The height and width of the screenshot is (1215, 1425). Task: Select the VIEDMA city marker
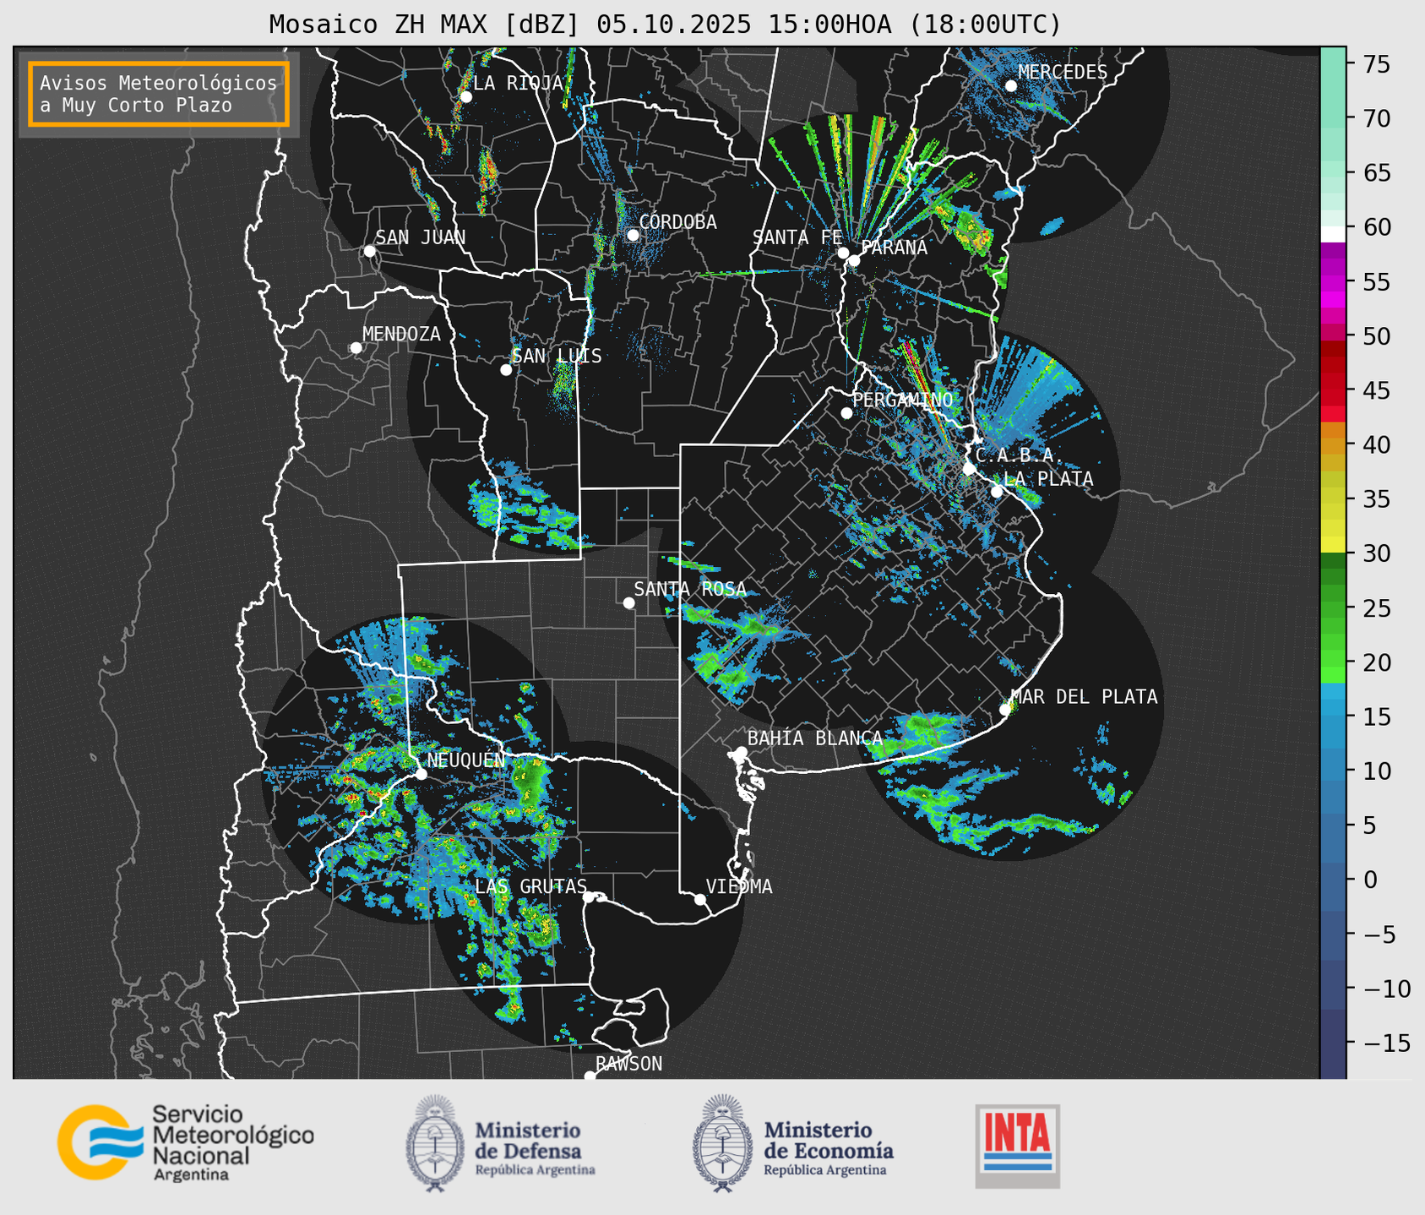pos(700,899)
